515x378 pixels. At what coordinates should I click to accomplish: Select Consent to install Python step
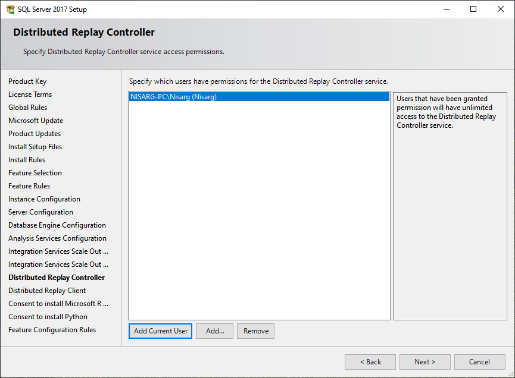(48, 317)
